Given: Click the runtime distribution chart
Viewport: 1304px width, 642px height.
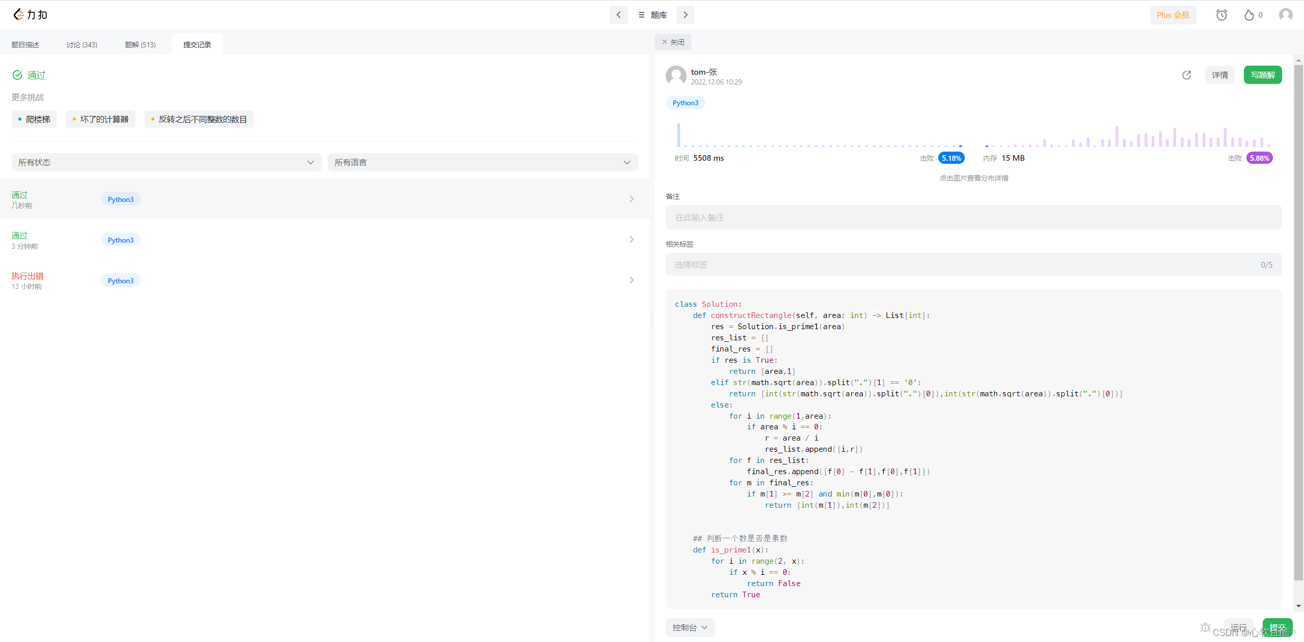Looking at the screenshot, I should [x=819, y=136].
